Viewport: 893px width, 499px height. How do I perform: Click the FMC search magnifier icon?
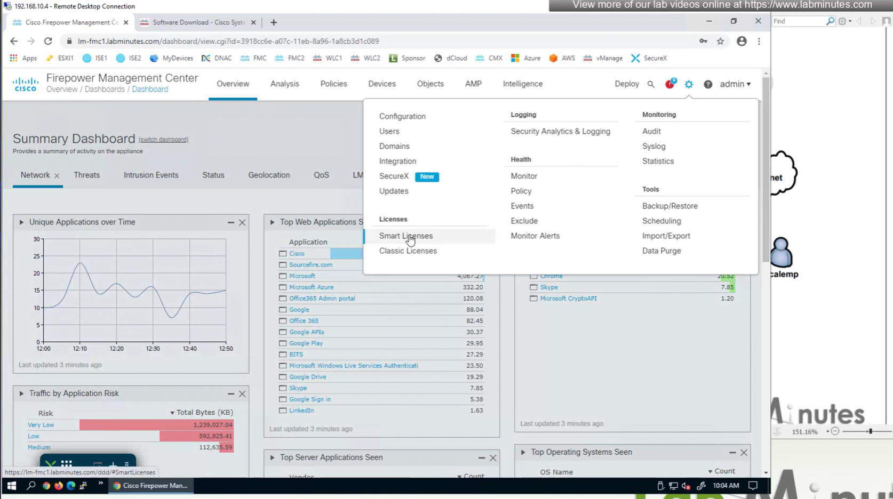[x=651, y=84]
